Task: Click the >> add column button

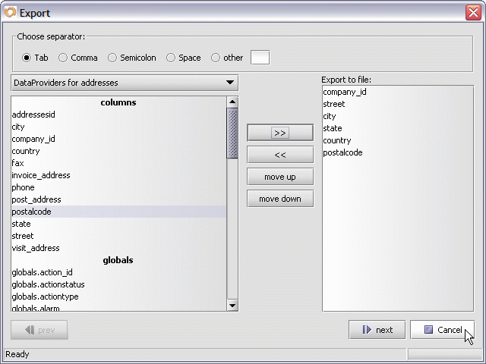Action: (x=279, y=133)
